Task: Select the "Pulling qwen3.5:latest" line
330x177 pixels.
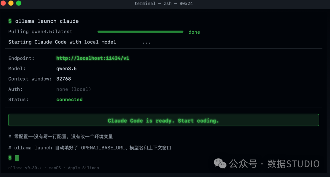Action: pos(40,32)
